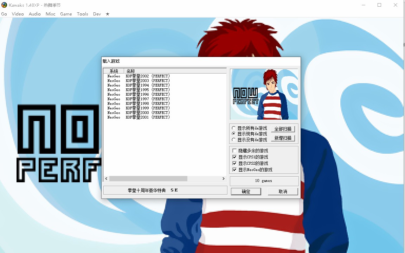Image resolution: width=405 pixels, height=253 pixels.
Task: Open the Tools menu
Action: 82,14
